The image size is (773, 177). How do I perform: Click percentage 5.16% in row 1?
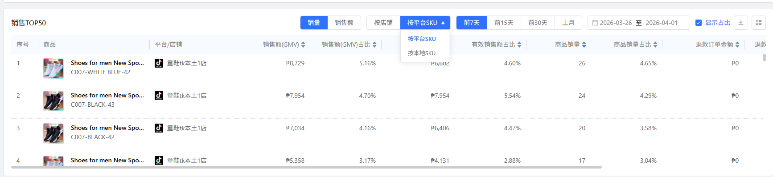367,63
